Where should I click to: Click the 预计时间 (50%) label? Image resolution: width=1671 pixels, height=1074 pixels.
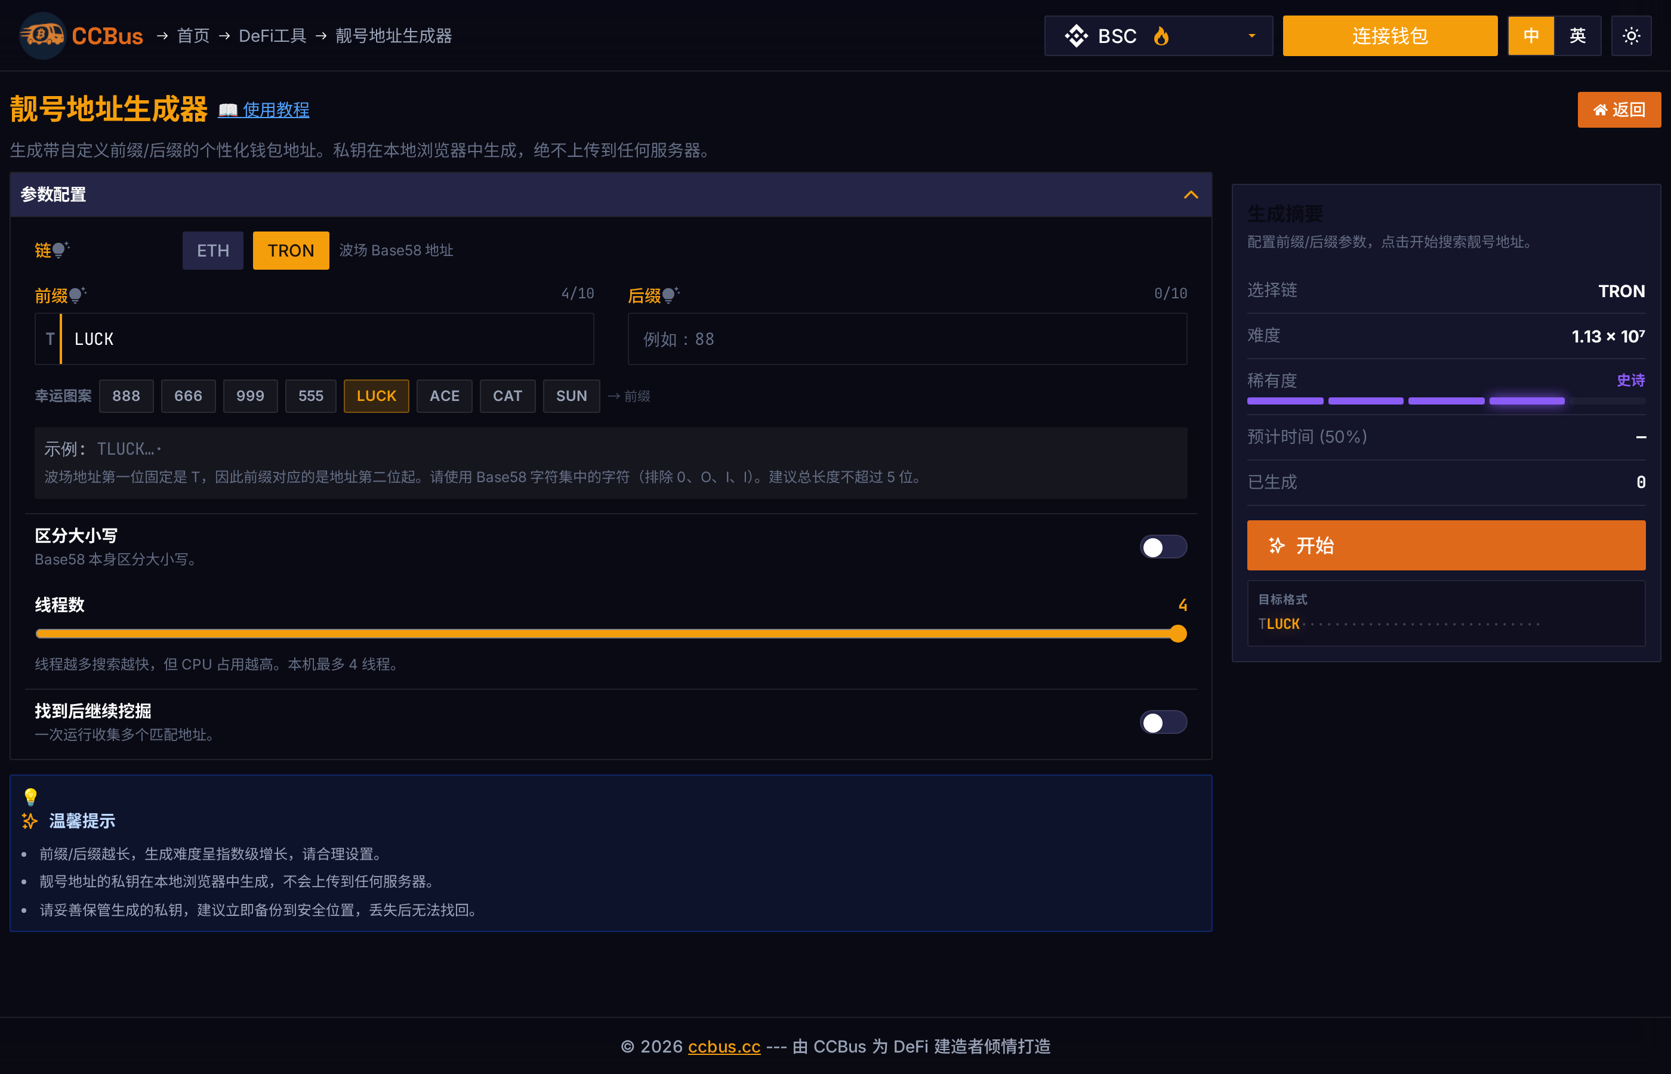1307,437
